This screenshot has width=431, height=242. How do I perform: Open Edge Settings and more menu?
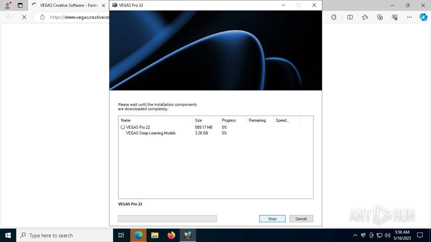409,17
